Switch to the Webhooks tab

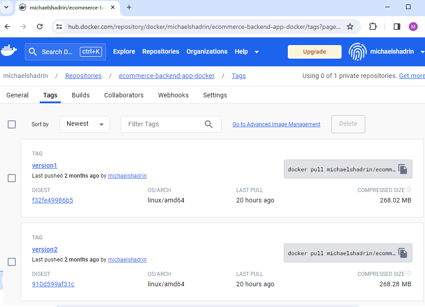click(173, 95)
